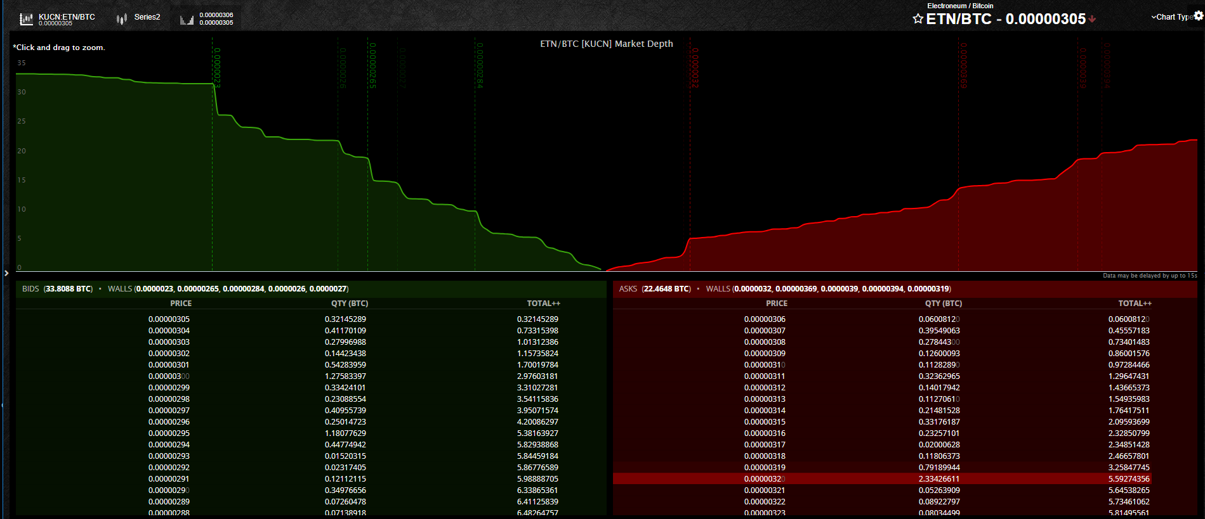Select bid price 0.00000305

click(169, 319)
